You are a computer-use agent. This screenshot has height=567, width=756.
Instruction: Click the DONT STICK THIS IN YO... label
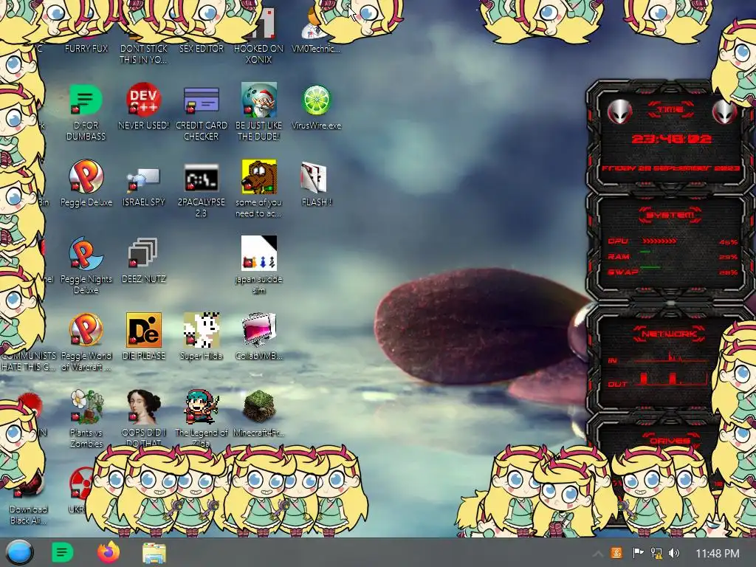pyautogui.click(x=143, y=54)
